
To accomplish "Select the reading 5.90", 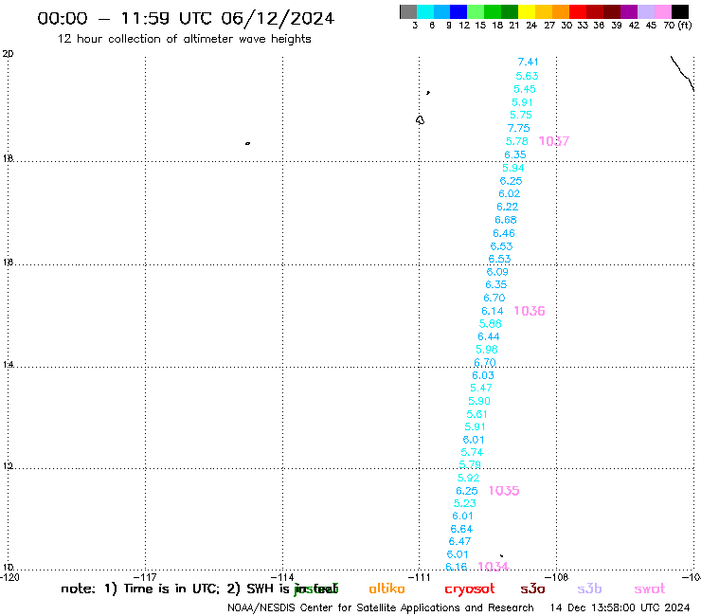I will coord(479,401).
